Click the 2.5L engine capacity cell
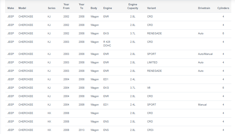Viewport: 235px width, 134px height. coord(133,42)
